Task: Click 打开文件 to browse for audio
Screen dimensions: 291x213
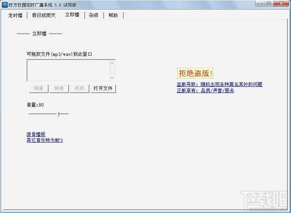Action: [x=103, y=89]
